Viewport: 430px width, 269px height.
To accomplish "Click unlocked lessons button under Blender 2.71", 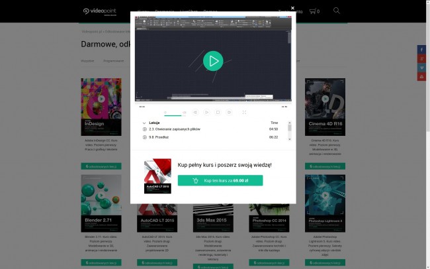I will tap(101, 262).
